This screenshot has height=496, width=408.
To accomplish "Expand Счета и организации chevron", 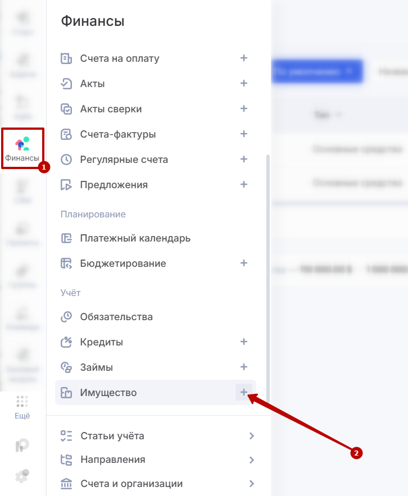I will tap(252, 484).
